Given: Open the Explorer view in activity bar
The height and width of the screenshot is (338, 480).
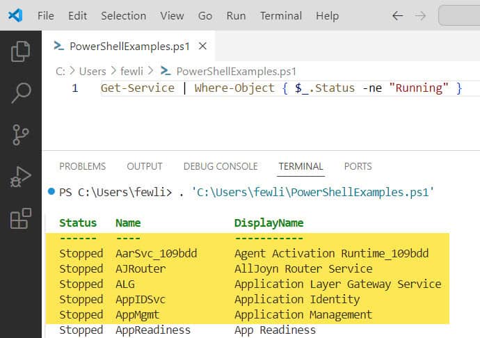Looking at the screenshot, I should (20, 51).
